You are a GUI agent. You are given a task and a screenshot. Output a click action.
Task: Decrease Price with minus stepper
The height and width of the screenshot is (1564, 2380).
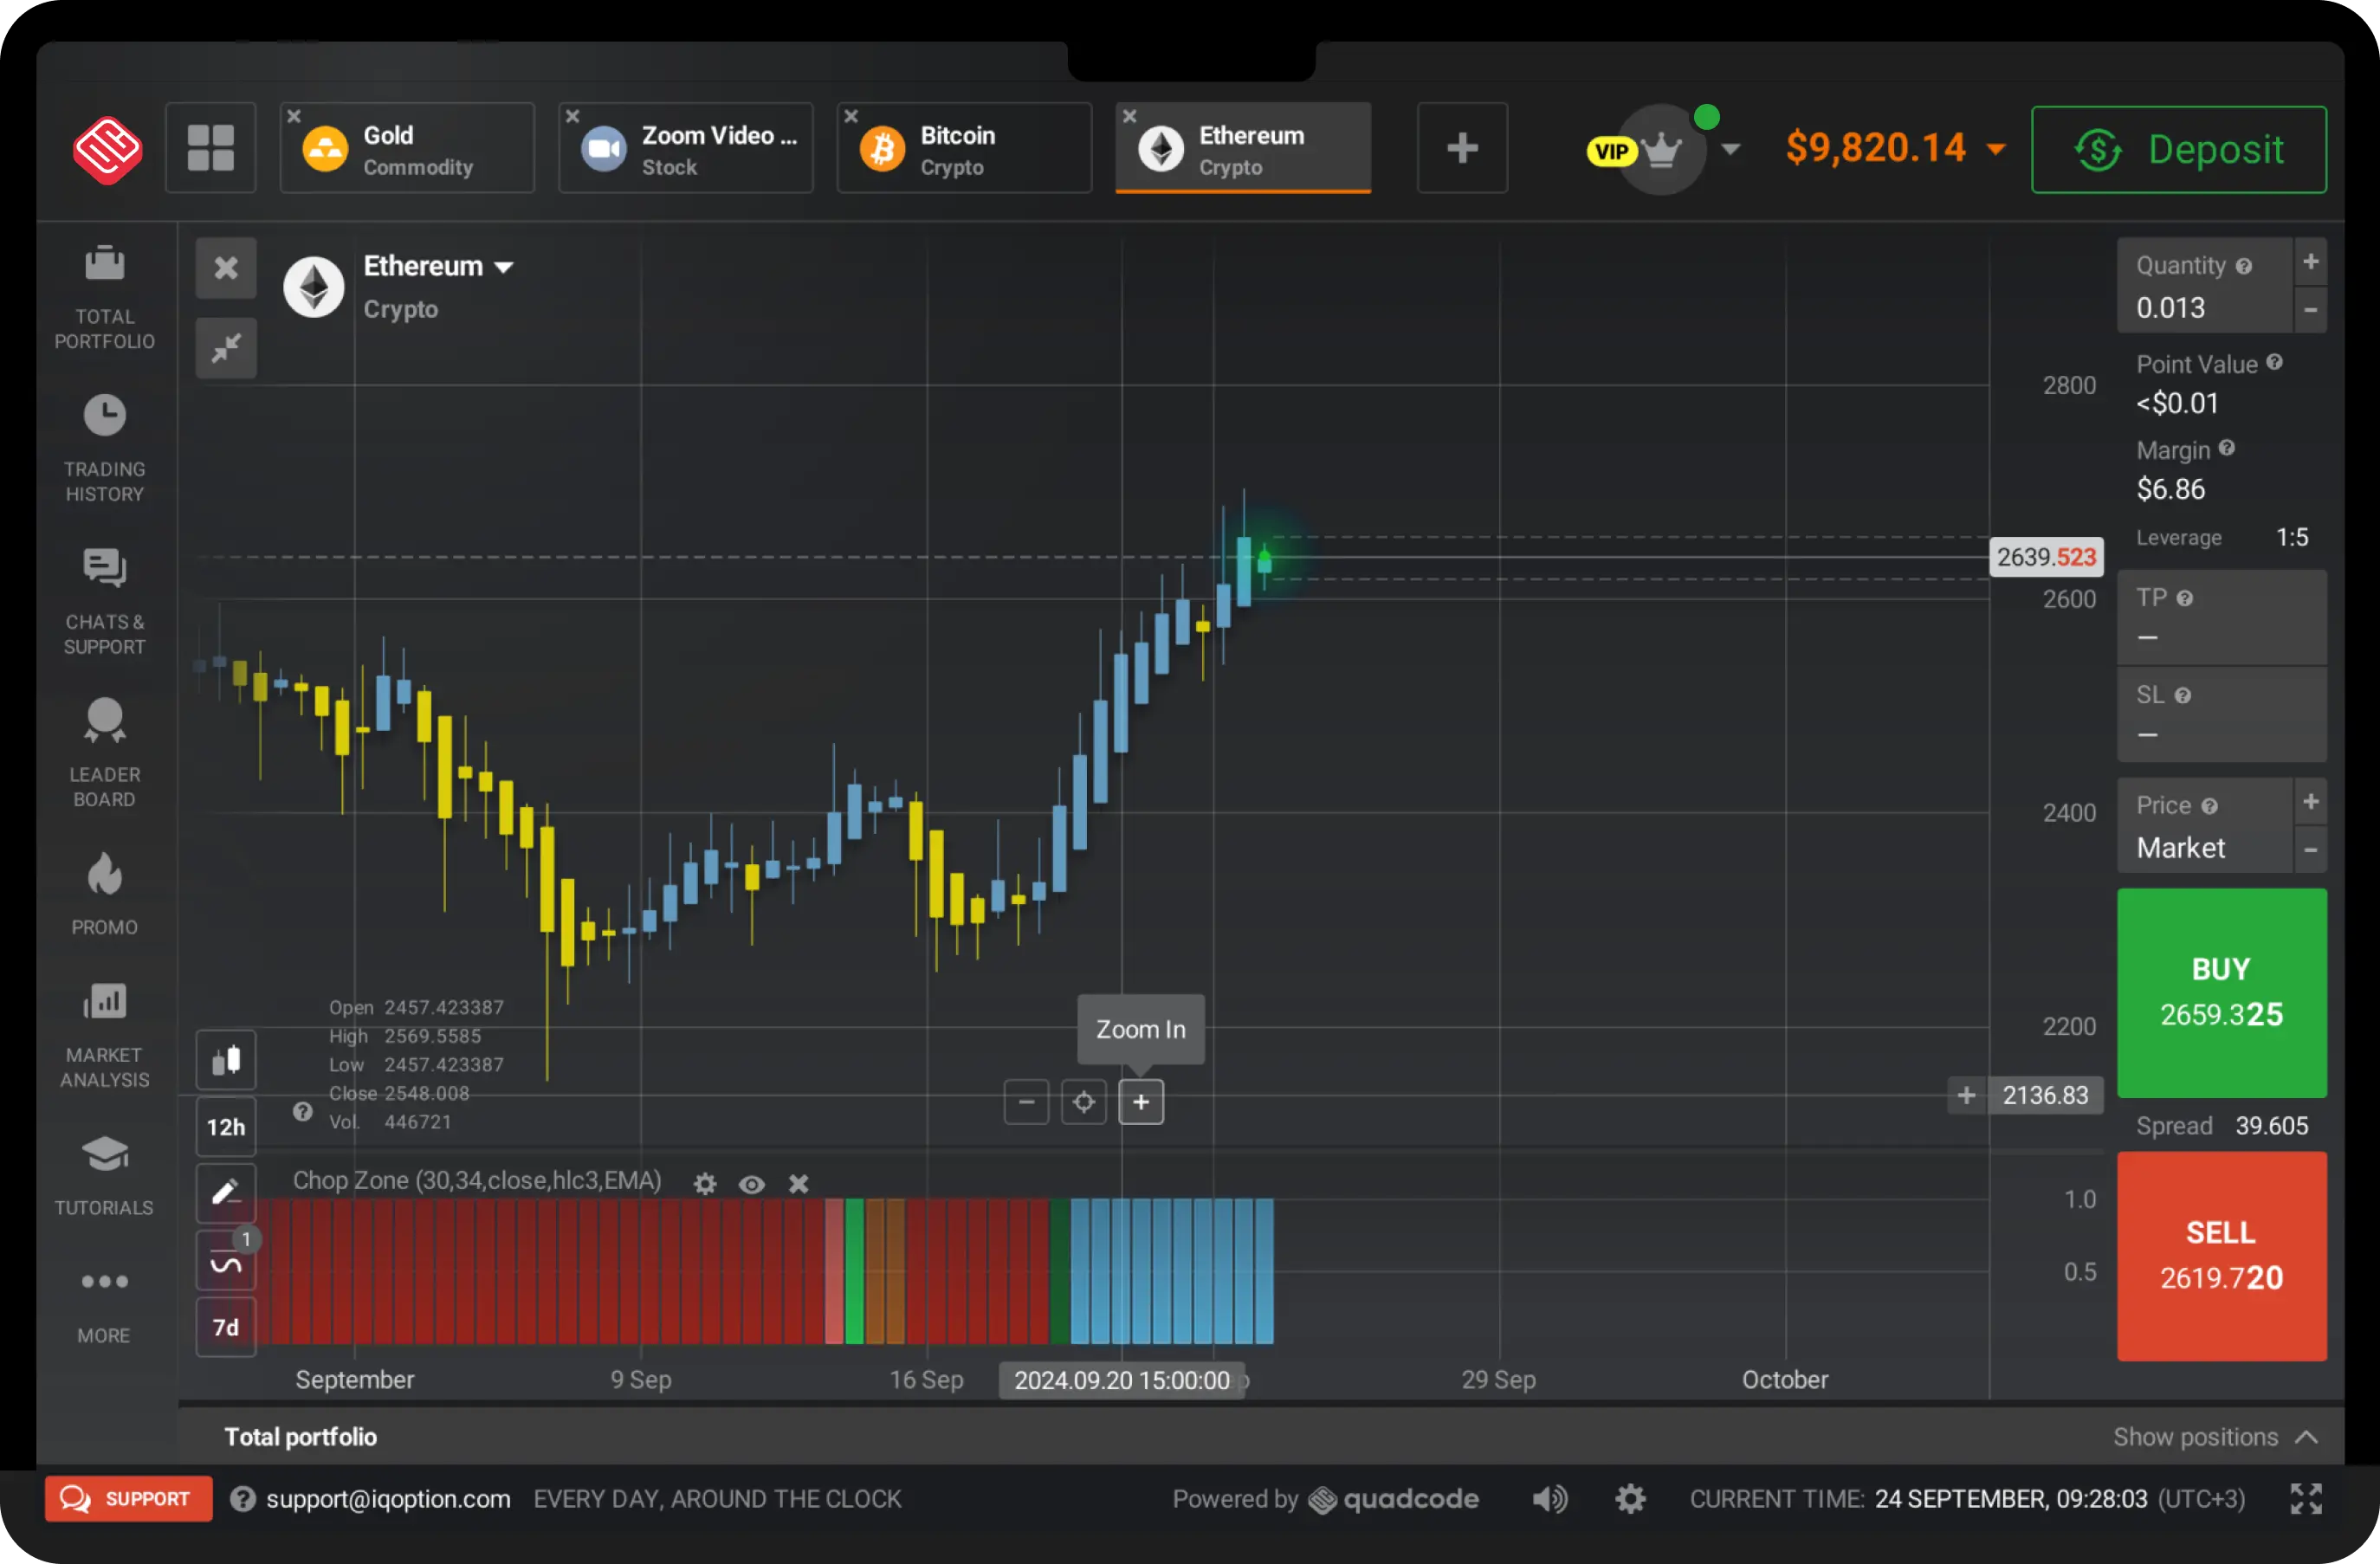click(x=2310, y=850)
